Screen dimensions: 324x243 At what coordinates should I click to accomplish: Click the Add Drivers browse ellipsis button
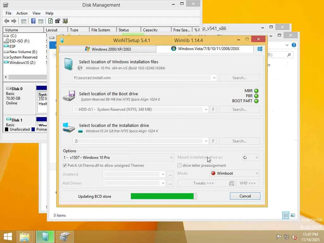pos(170,183)
